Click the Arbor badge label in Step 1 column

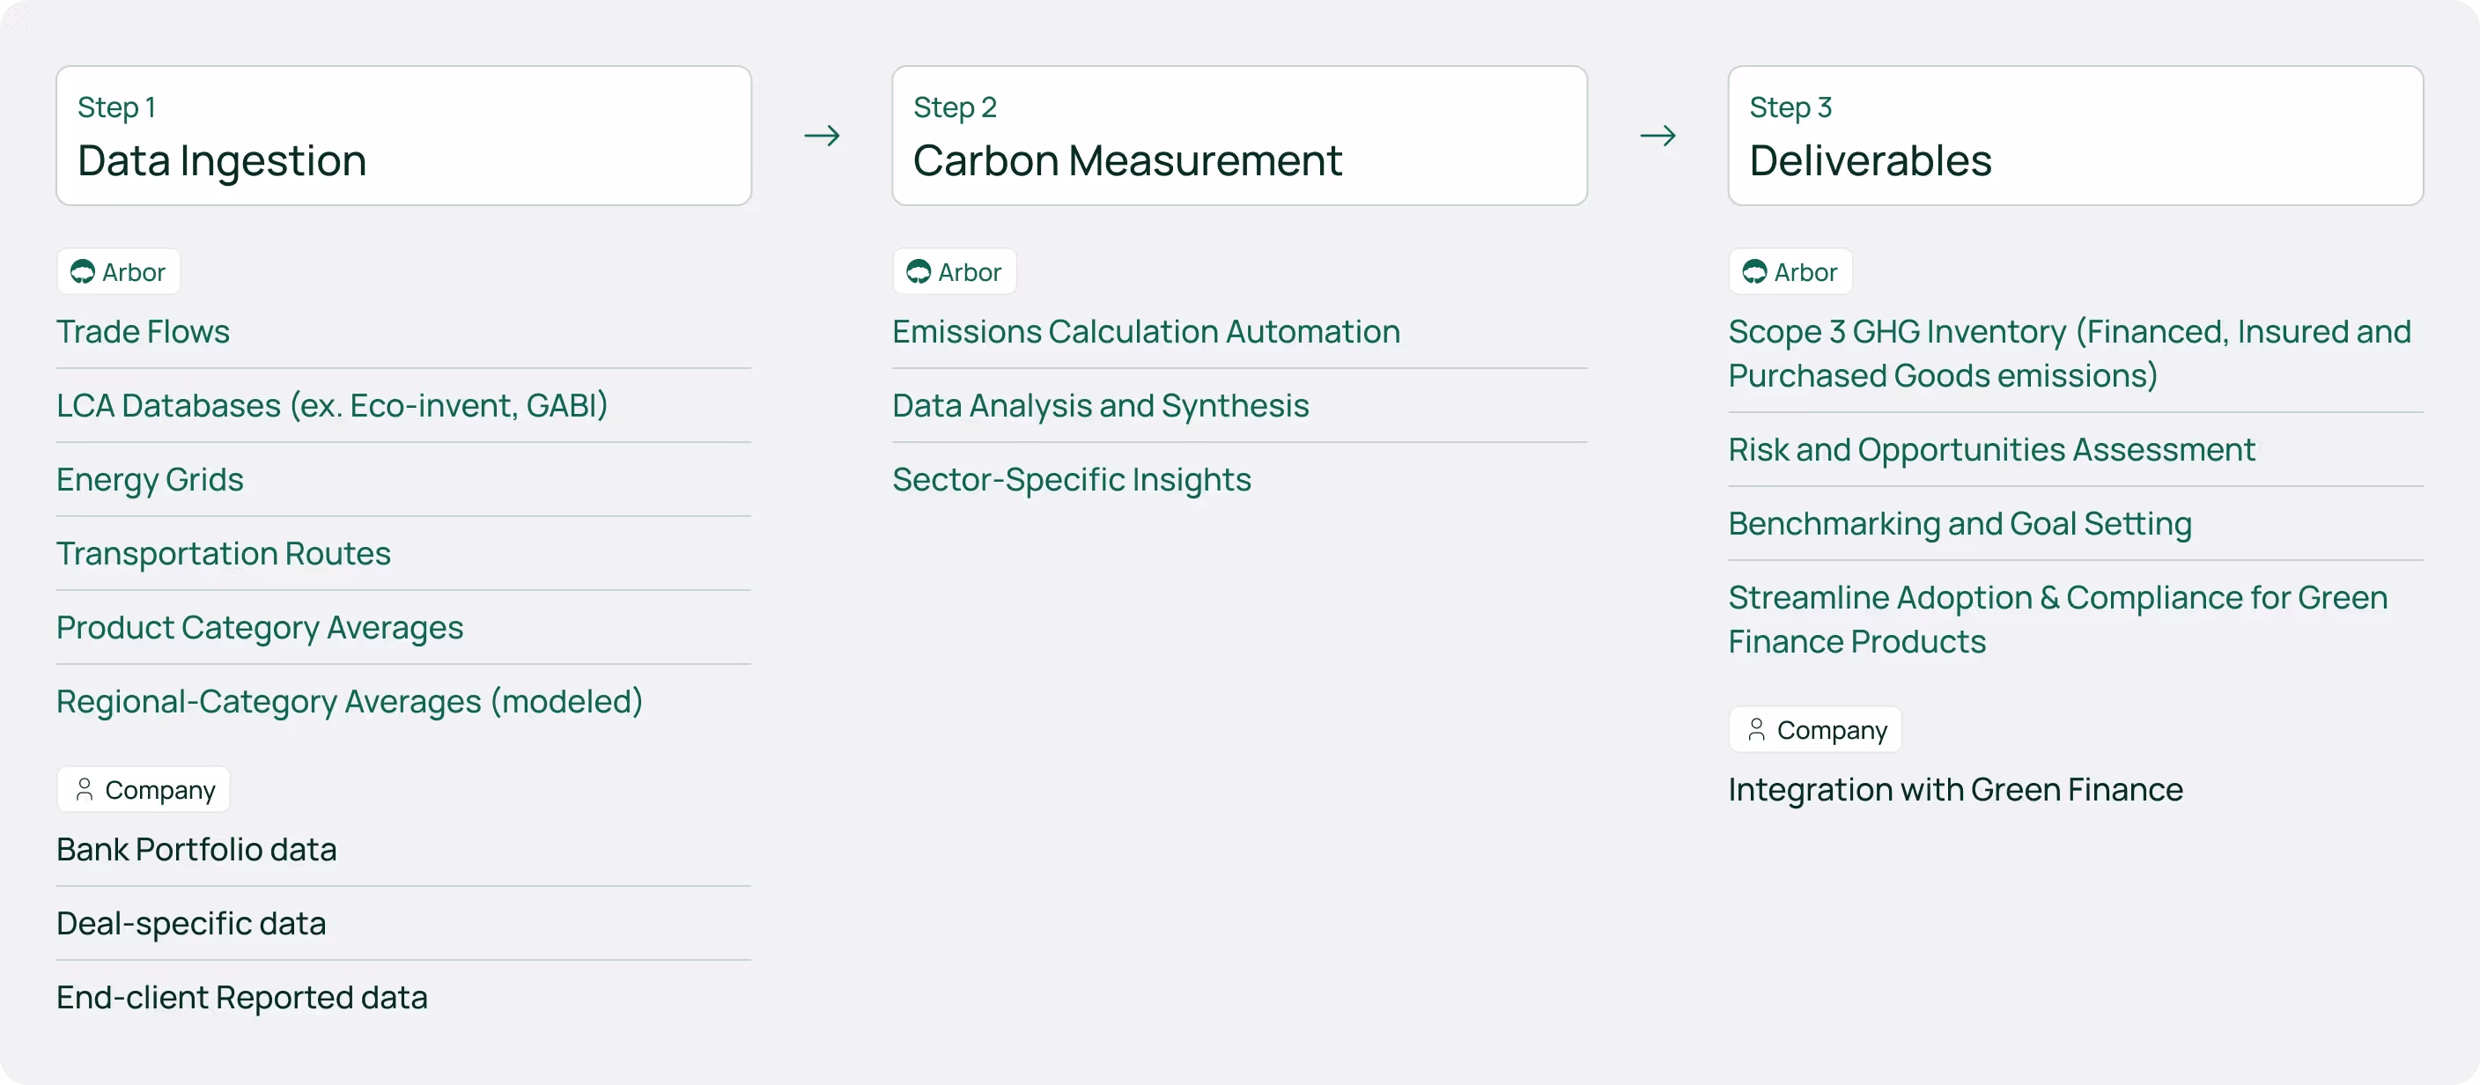[118, 272]
